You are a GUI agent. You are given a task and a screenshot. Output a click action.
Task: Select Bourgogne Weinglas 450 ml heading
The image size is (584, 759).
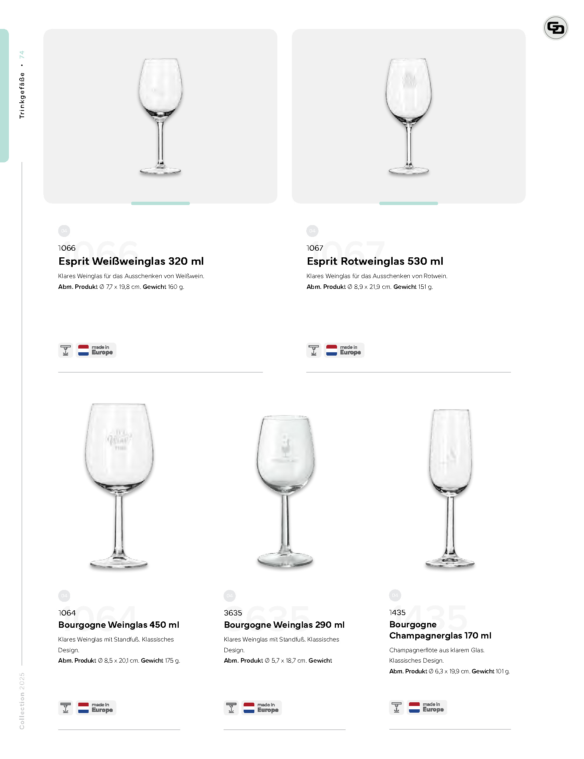pos(119,625)
